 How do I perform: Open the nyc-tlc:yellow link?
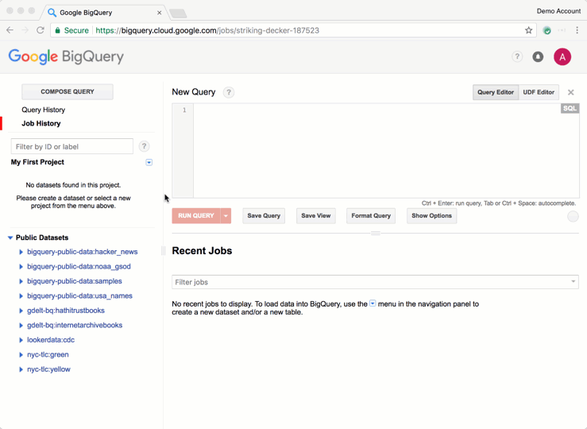48,369
